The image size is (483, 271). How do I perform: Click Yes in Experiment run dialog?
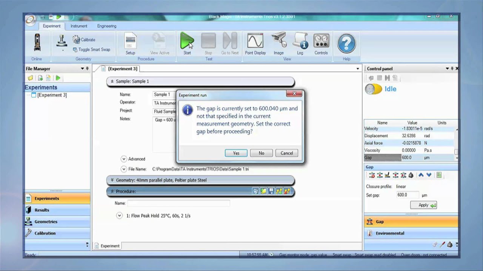tap(236, 153)
